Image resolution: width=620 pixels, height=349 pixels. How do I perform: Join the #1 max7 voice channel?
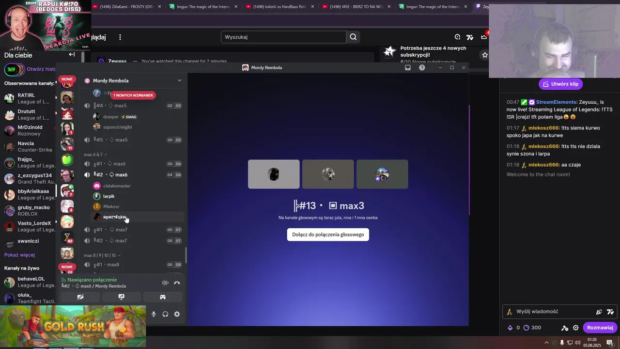coord(133,230)
